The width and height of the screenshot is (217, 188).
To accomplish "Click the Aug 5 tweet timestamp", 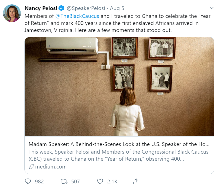I will (117, 8).
